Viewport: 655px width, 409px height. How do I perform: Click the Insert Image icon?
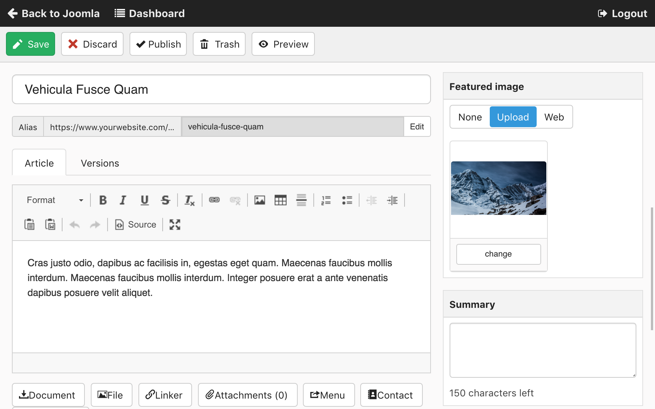coord(260,200)
